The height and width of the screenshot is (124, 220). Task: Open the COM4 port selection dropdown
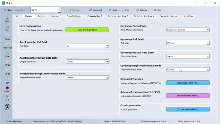[x=46, y=10]
